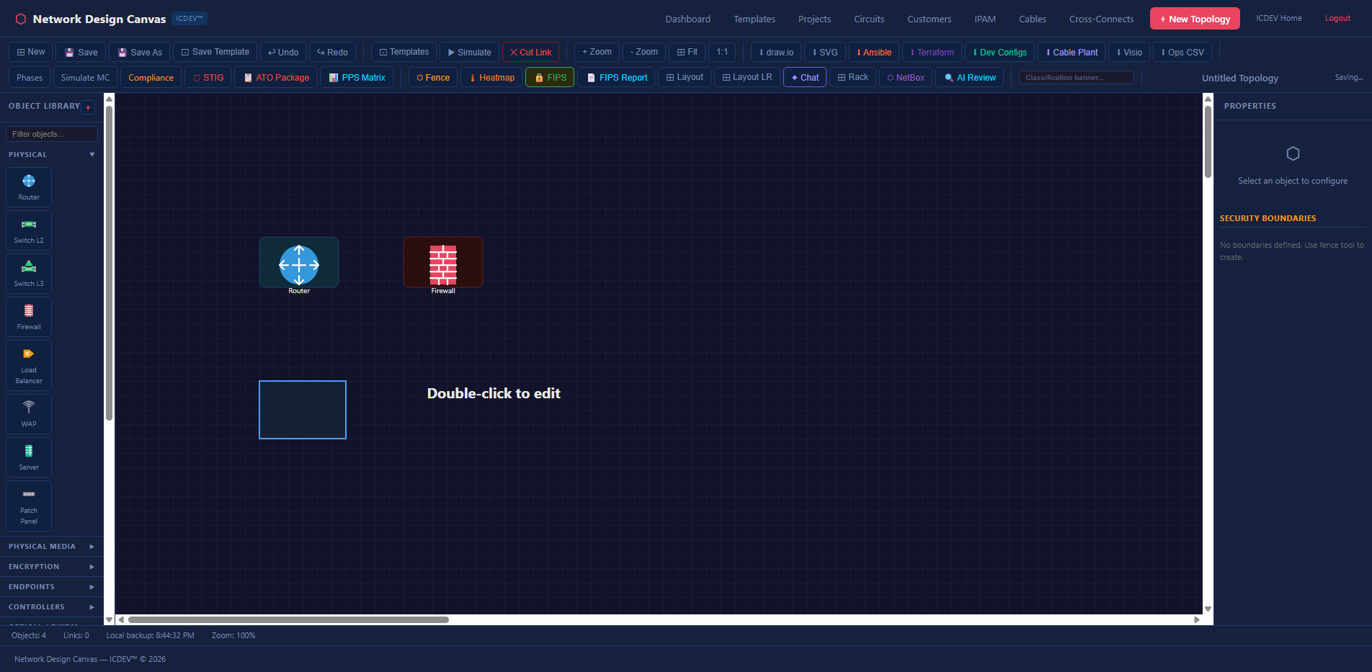
Task: Open the Templates toolbar button
Action: [404, 52]
